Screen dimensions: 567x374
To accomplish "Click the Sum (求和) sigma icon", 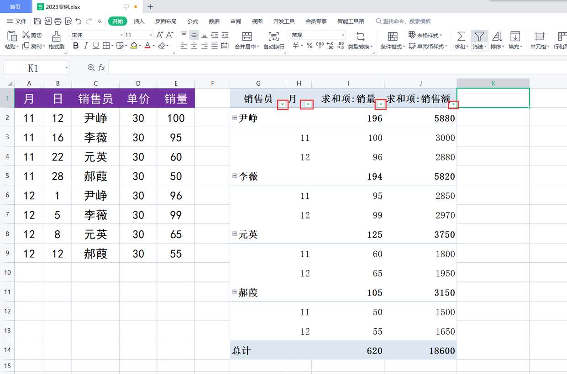I will [x=462, y=36].
